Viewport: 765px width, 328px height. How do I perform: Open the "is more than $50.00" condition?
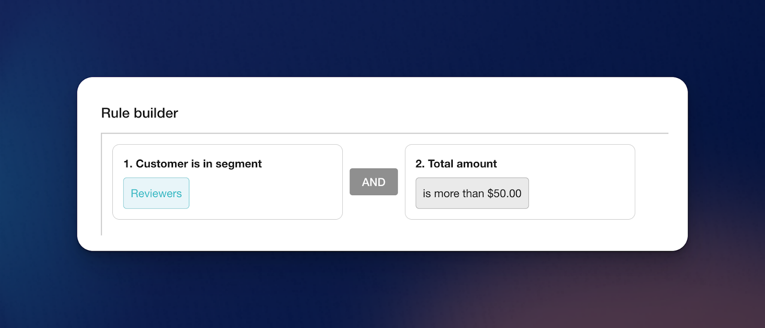472,193
